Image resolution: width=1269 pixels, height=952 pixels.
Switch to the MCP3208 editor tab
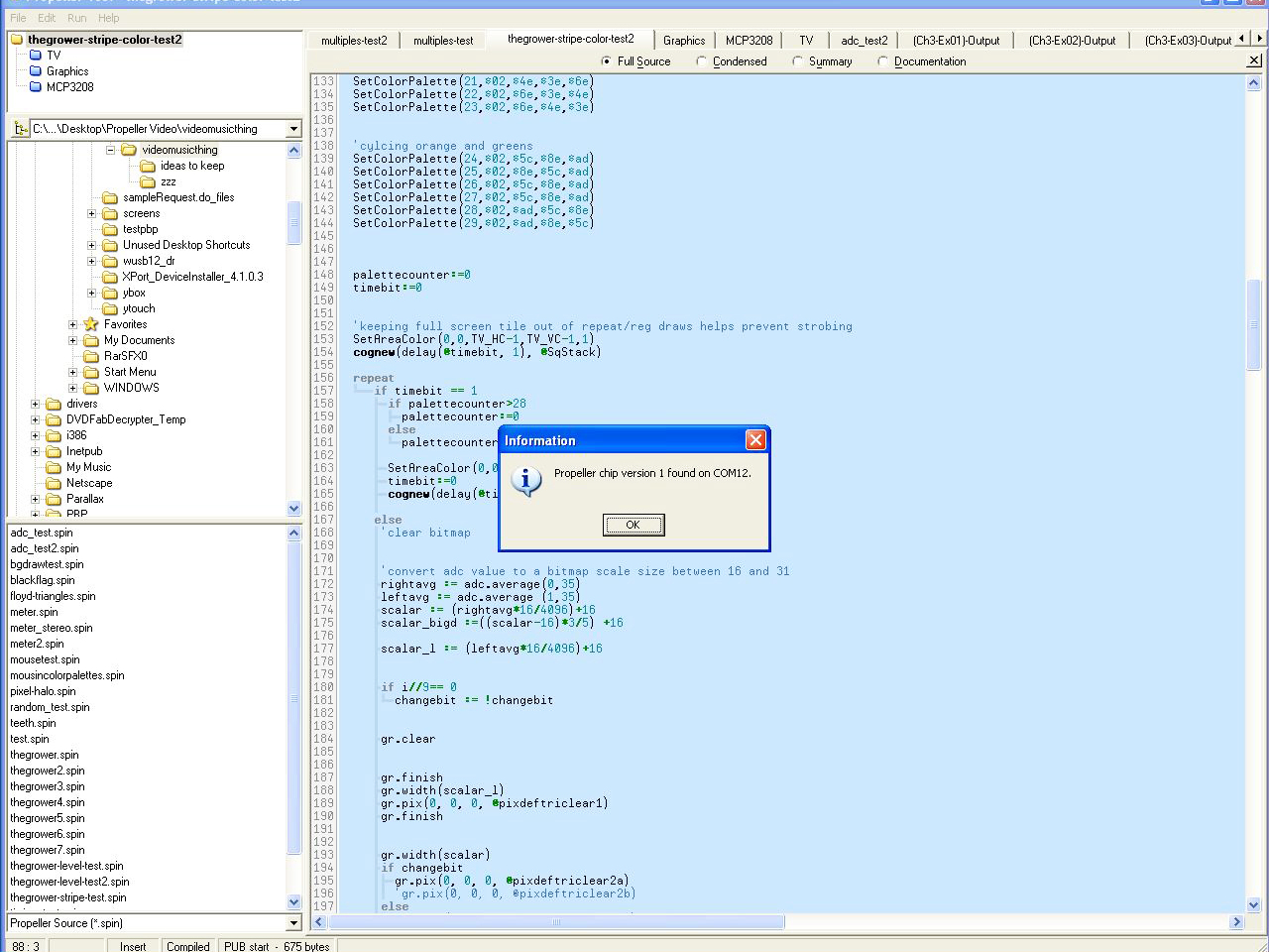[749, 41]
